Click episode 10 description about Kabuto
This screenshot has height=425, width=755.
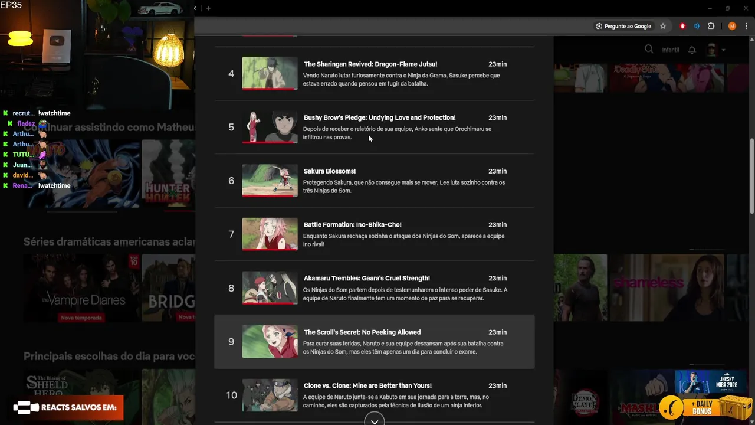[396, 401]
